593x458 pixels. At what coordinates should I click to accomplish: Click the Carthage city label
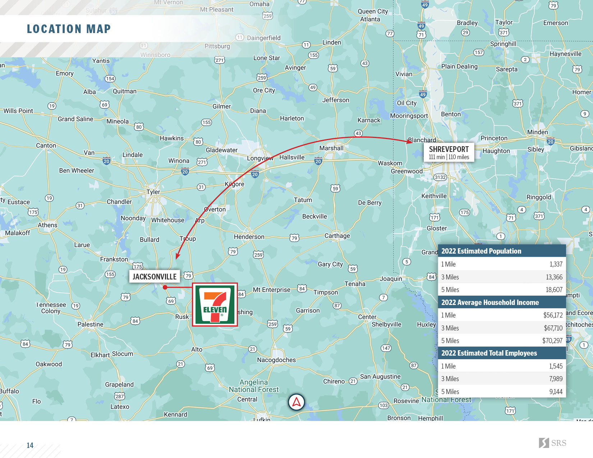click(337, 236)
